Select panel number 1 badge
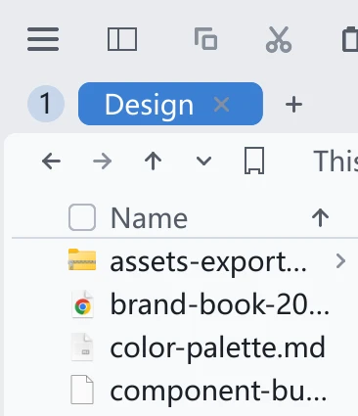The width and height of the screenshot is (358, 416). [46, 104]
